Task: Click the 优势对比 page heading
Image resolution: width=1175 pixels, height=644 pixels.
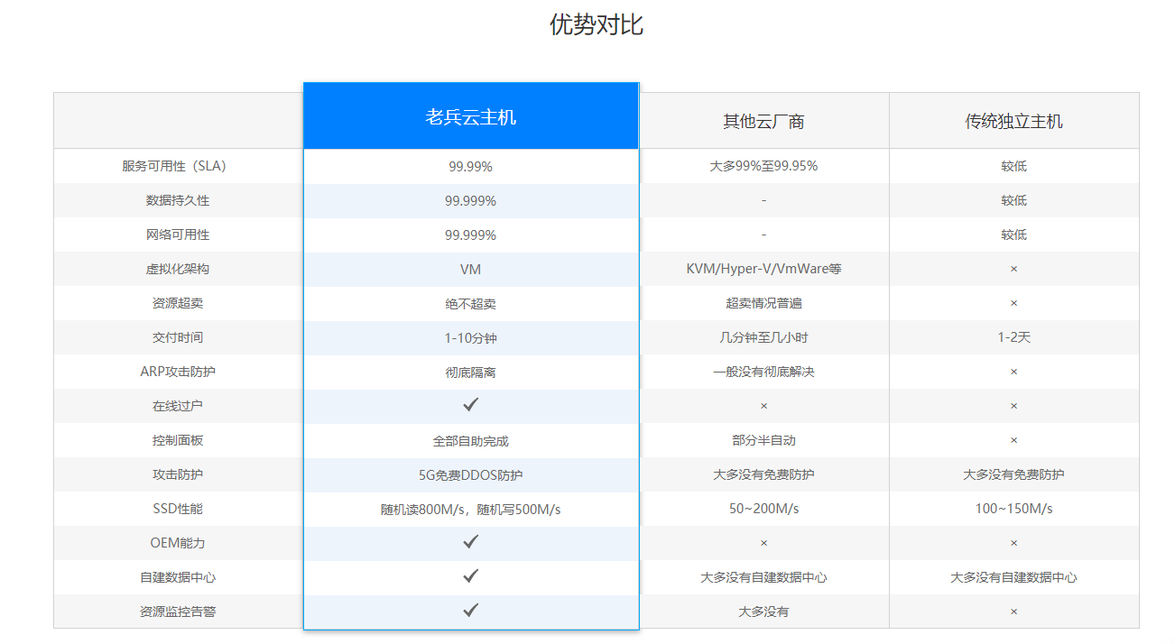Action: coord(596,24)
